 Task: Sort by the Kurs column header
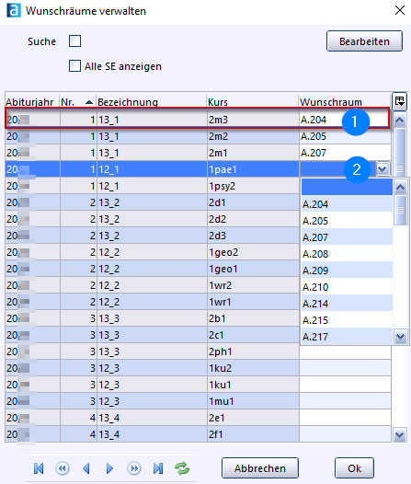coord(252,101)
